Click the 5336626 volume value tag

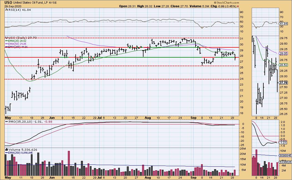[285, 162]
